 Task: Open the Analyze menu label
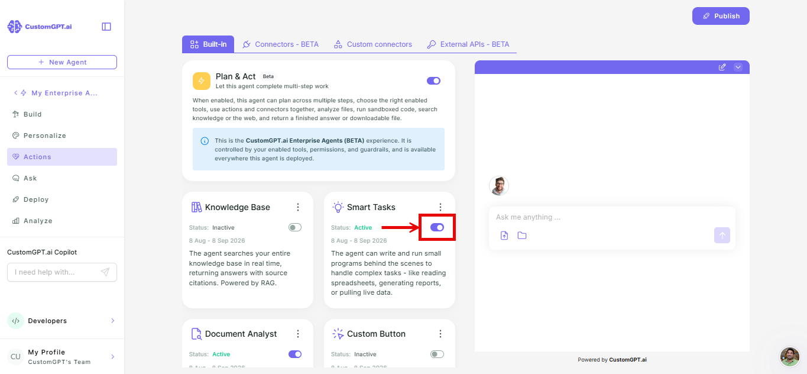(38, 221)
